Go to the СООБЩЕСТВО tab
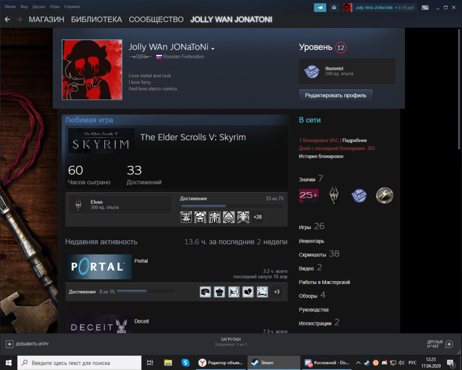Viewport: 462px width, 370px height. [156, 20]
